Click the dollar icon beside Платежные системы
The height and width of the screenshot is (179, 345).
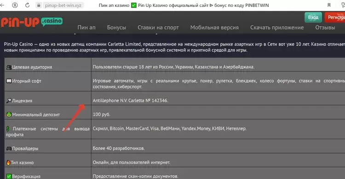[x=8, y=129]
